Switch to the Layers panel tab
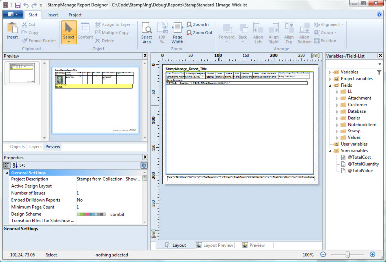This screenshot has width=386, height=262. point(35,147)
